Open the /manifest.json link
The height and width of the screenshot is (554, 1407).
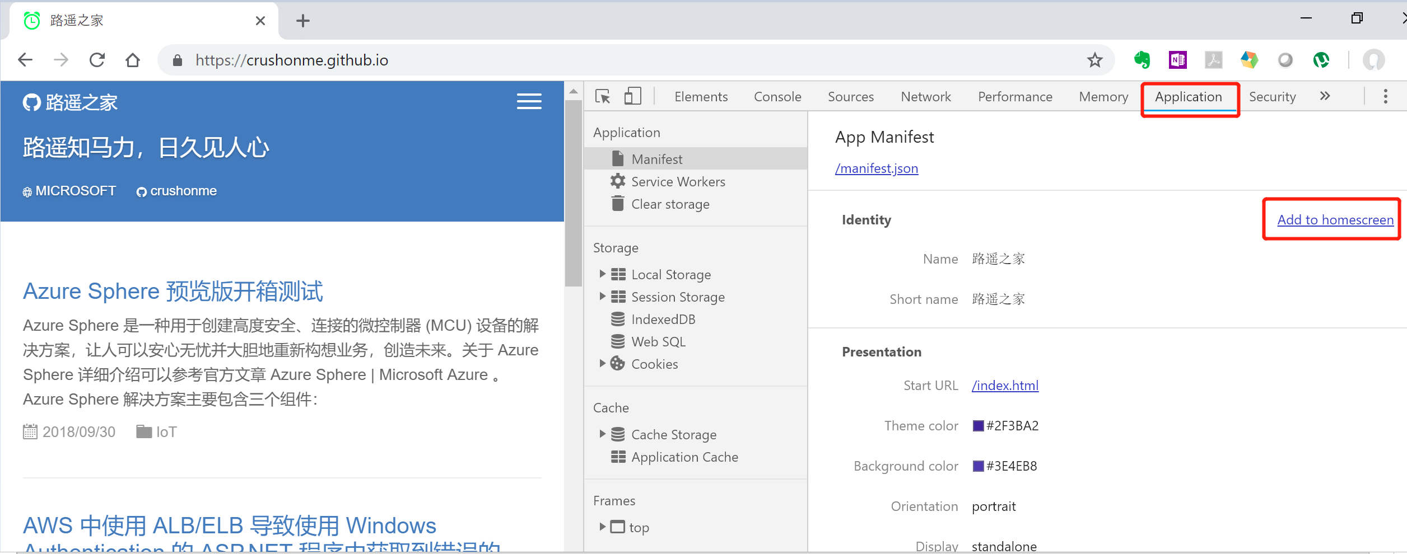click(x=877, y=168)
